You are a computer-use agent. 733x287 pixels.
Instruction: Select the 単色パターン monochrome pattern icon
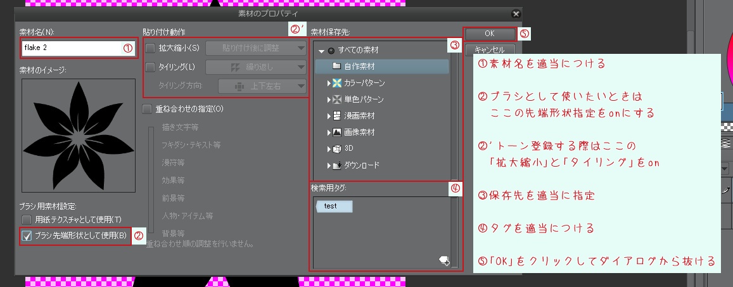coord(337,99)
